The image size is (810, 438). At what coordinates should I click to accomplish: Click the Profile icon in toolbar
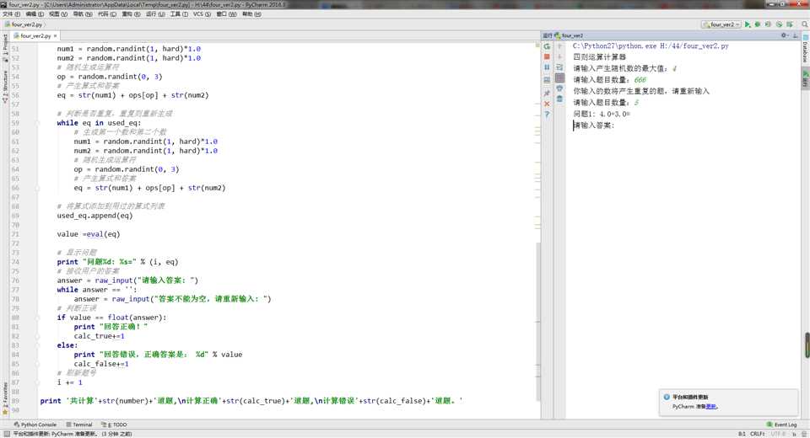[x=779, y=24]
